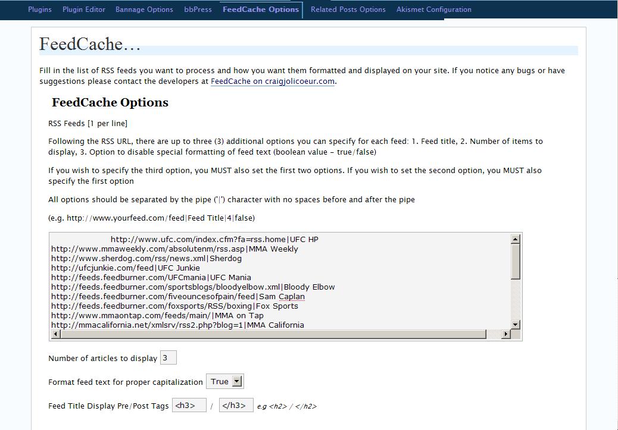Click the scroll right arrow of feeds textarea

pos(505,334)
